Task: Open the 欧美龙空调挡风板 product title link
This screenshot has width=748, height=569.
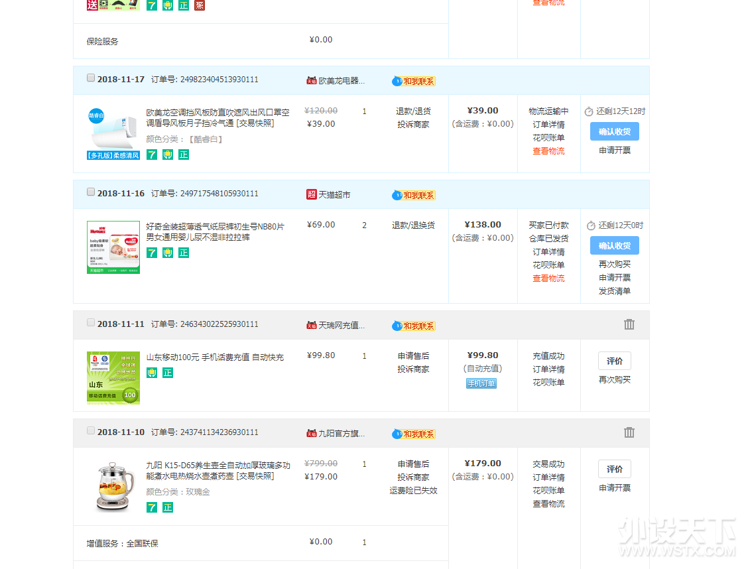Action: [218, 118]
